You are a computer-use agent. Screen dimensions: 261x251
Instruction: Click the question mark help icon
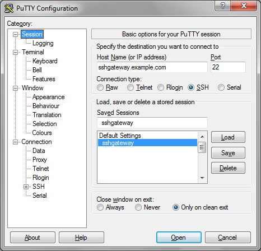(x=222, y=6)
